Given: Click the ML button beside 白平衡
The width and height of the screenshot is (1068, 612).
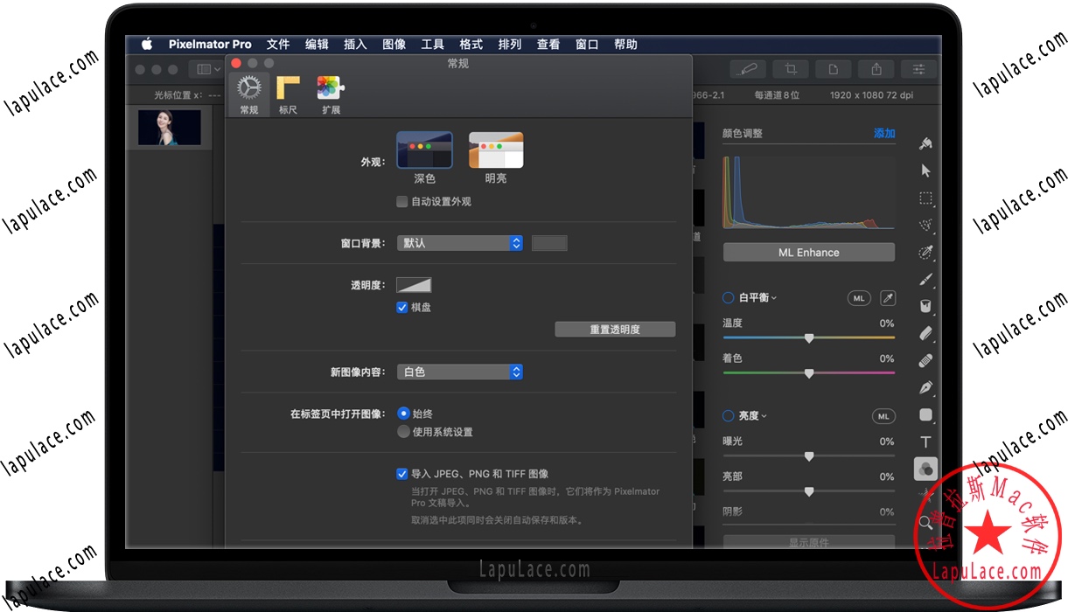Looking at the screenshot, I should click(x=859, y=298).
